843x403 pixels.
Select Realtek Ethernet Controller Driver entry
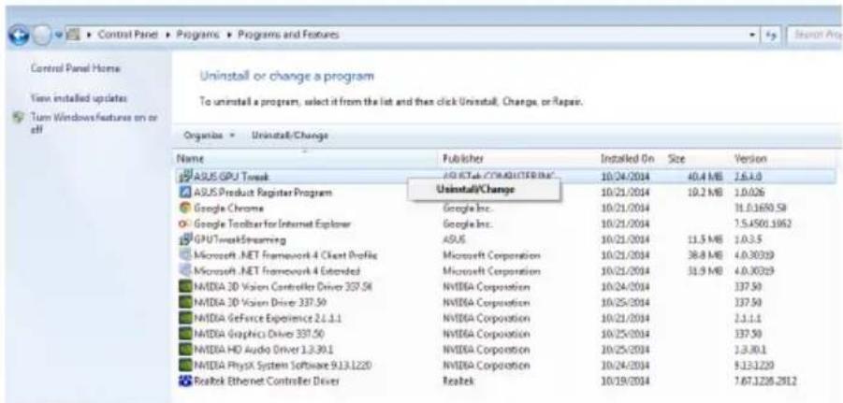(267, 381)
